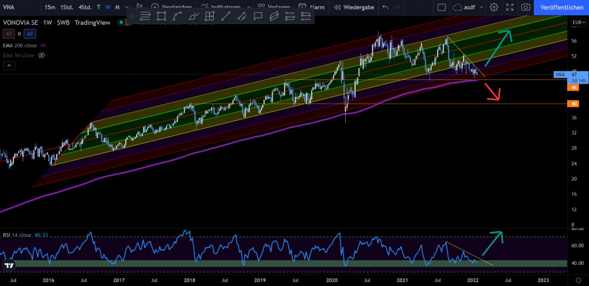This screenshot has height=286, width=589.
Task: Show the hidden EMA 50 indicator
Action: tap(42, 55)
